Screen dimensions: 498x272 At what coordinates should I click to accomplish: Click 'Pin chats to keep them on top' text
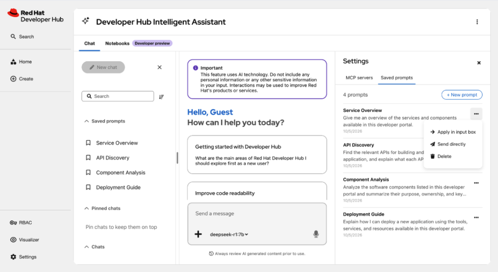pos(121,227)
